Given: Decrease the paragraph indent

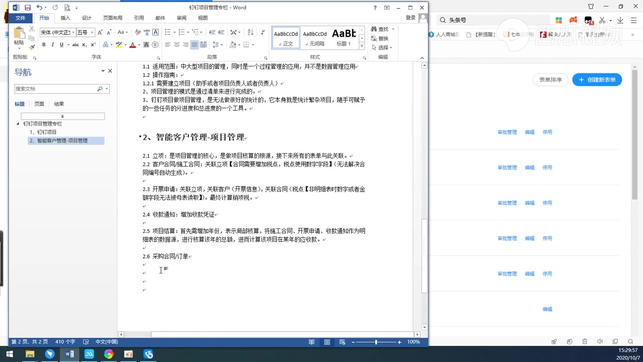Looking at the screenshot, I should (x=212, y=32).
